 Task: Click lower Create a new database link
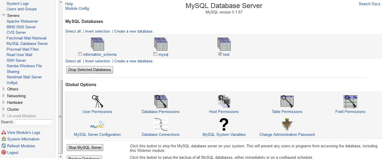(134, 61)
